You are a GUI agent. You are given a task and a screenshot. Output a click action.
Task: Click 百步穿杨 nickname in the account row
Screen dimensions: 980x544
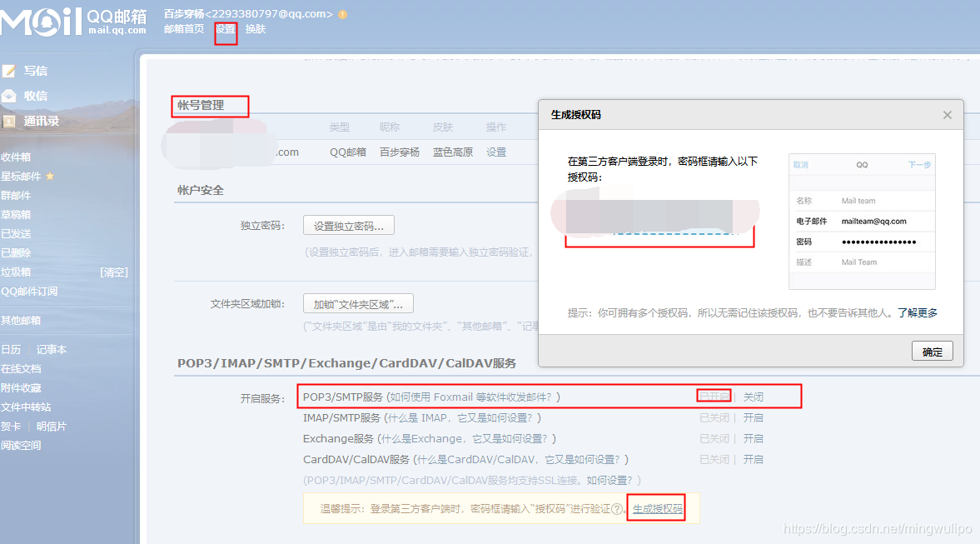point(400,152)
